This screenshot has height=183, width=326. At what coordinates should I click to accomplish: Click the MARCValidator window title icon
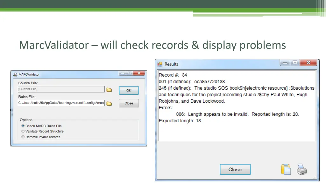click(x=15, y=74)
